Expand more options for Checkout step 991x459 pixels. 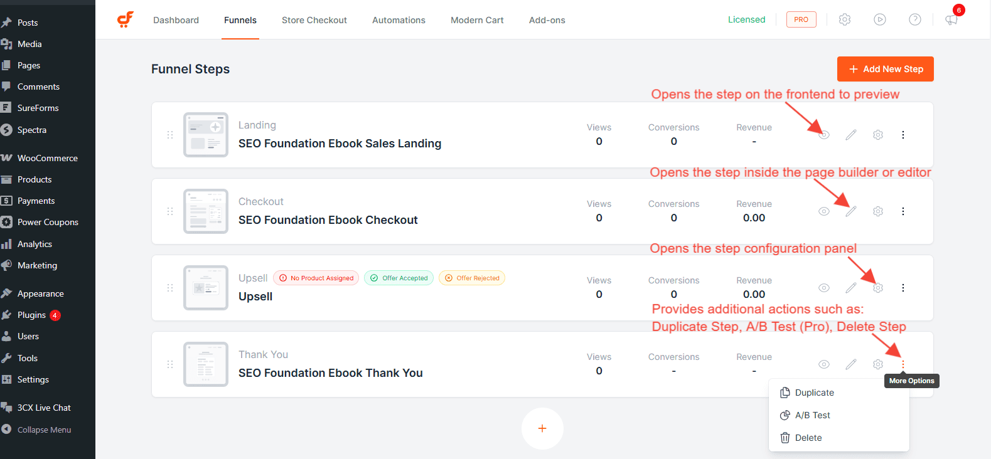[x=903, y=211]
